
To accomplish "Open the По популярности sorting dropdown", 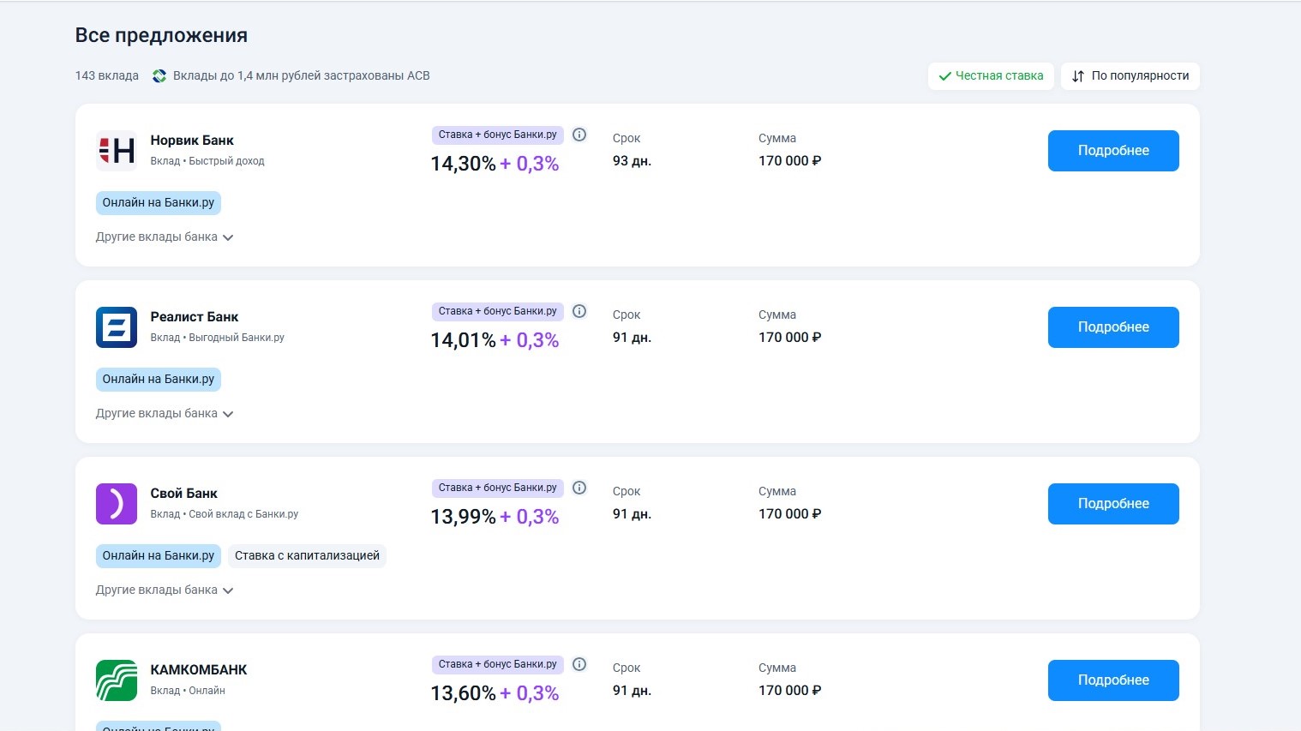I will pyautogui.click(x=1130, y=76).
